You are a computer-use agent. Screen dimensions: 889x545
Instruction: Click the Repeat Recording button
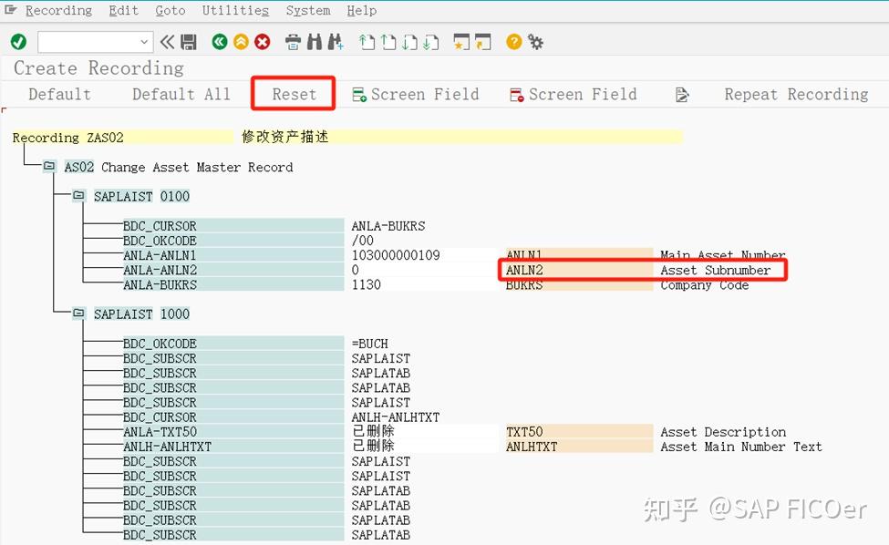click(796, 94)
